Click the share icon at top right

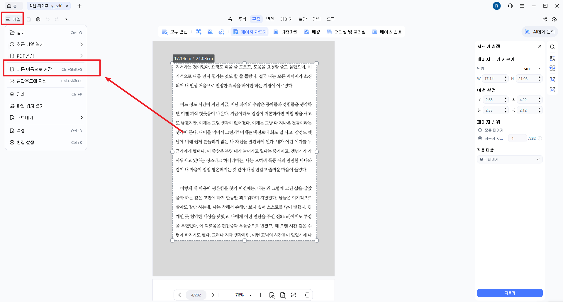click(545, 19)
